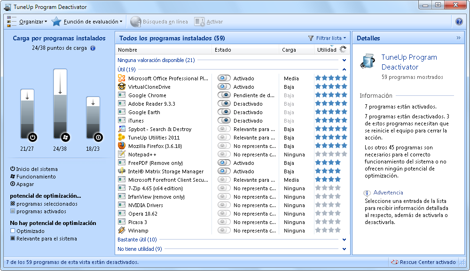This screenshot has height=271, width=470.
Task: Toggle the Intel Matrix Storage Manager switch
Action: (224, 171)
